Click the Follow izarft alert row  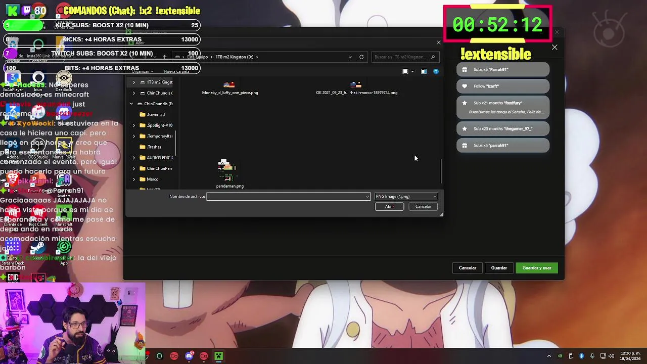pos(503,86)
